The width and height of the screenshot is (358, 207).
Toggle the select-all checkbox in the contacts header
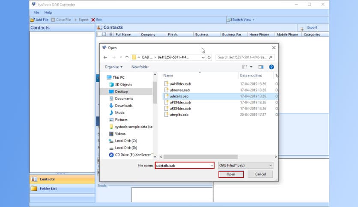(x=99, y=34)
